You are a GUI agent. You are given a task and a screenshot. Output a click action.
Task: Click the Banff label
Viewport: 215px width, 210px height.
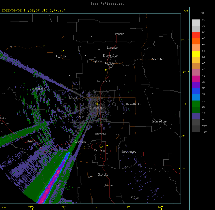point(31,141)
